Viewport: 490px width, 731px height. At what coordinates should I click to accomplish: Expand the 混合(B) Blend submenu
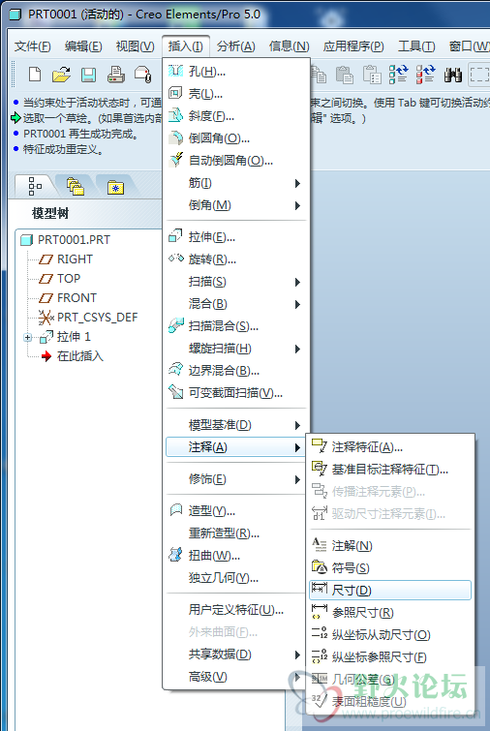coord(236,304)
